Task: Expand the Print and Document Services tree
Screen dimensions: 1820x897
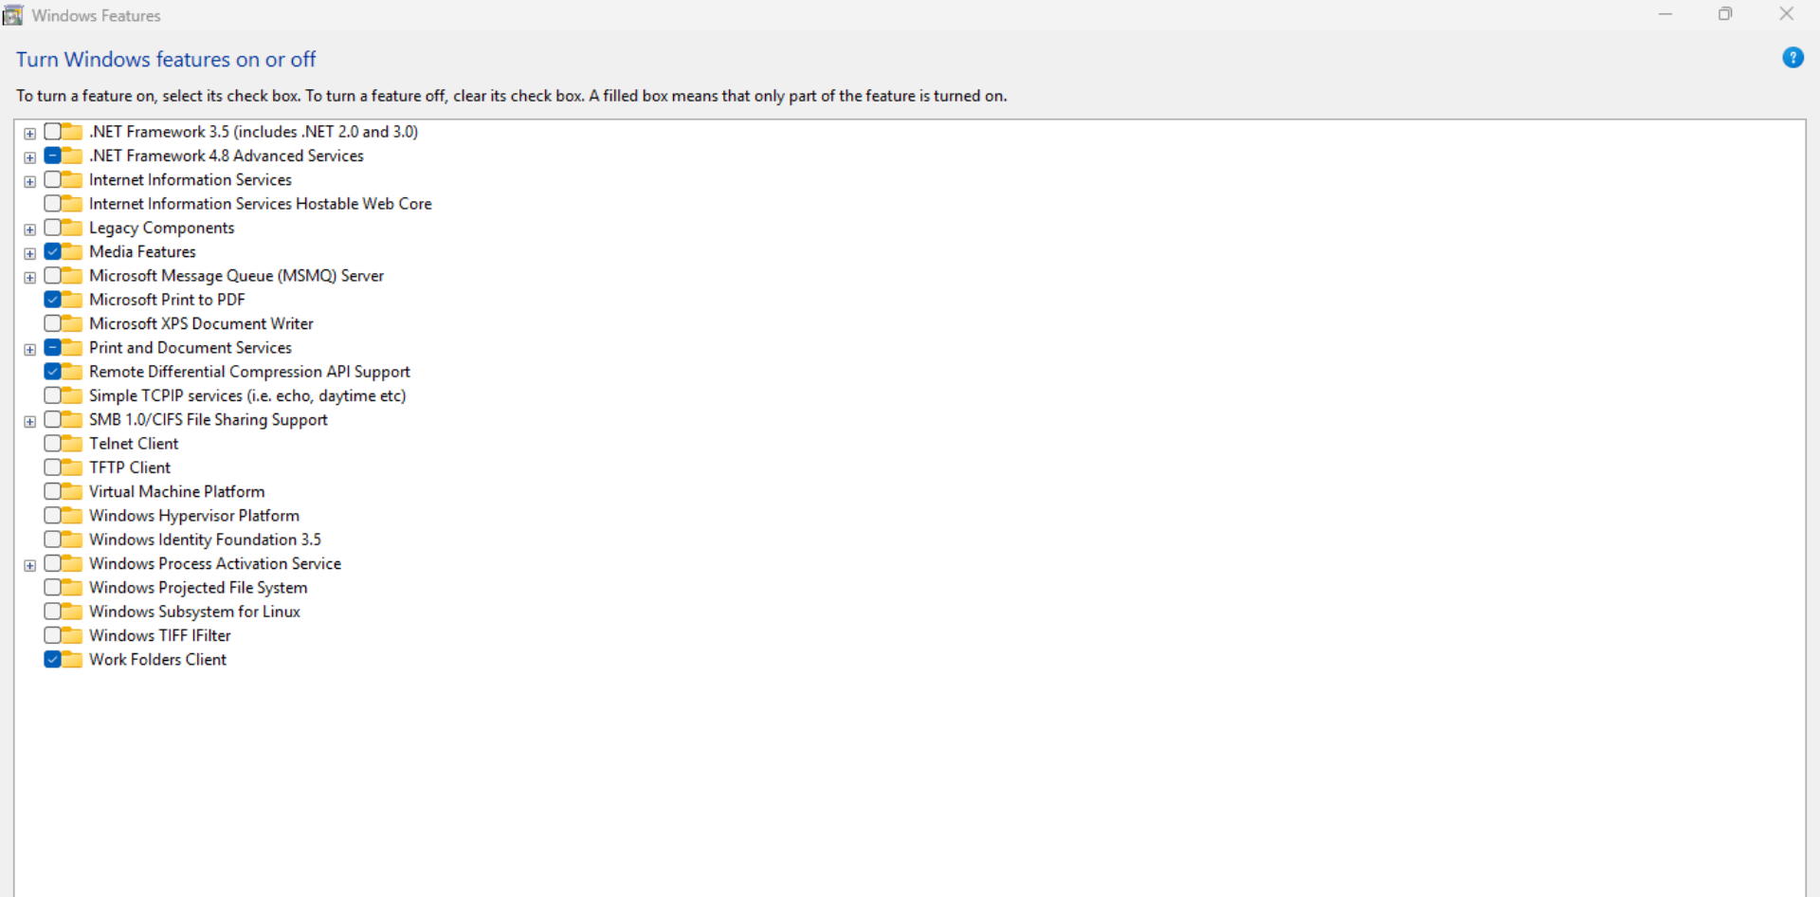Action: (x=30, y=349)
